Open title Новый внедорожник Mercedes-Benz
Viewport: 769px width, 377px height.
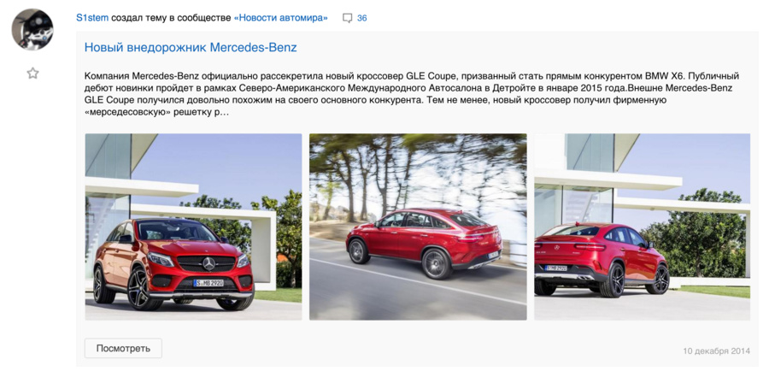(x=191, y=48)
